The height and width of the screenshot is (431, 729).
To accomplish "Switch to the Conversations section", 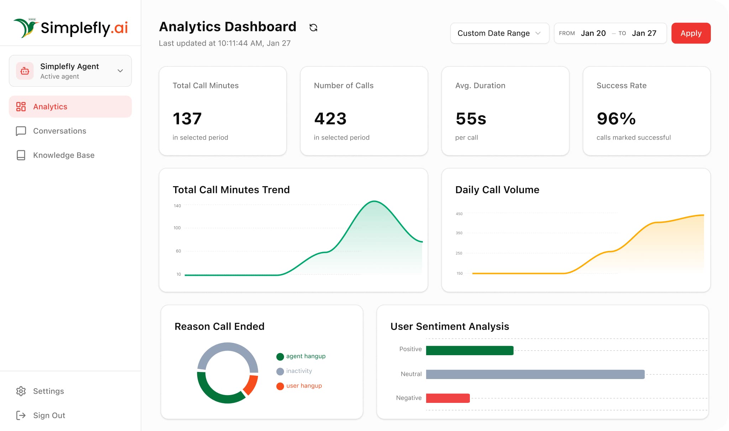I will click(59, 131).
